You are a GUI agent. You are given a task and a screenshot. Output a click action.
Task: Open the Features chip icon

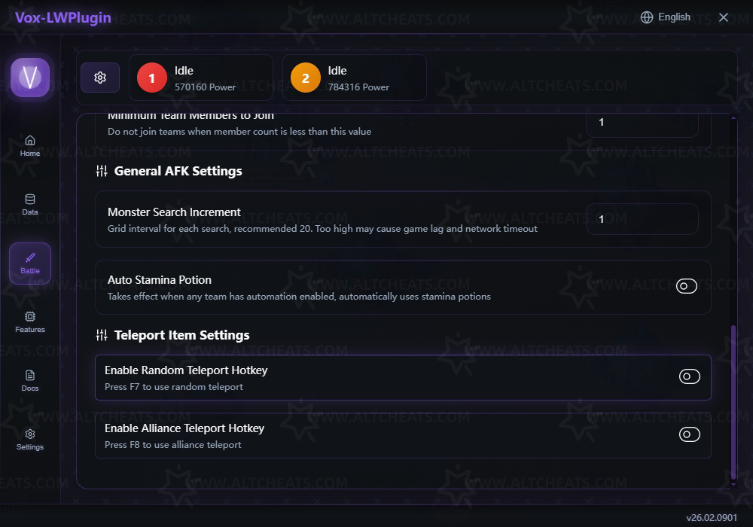click(x=30, y=317)
